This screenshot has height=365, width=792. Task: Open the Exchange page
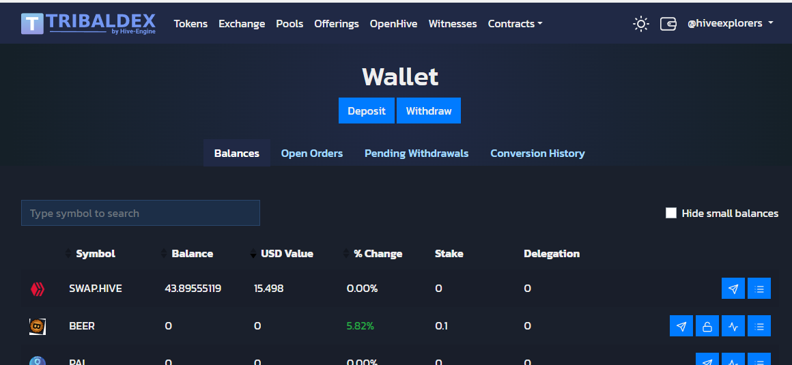tap(242, 24)
